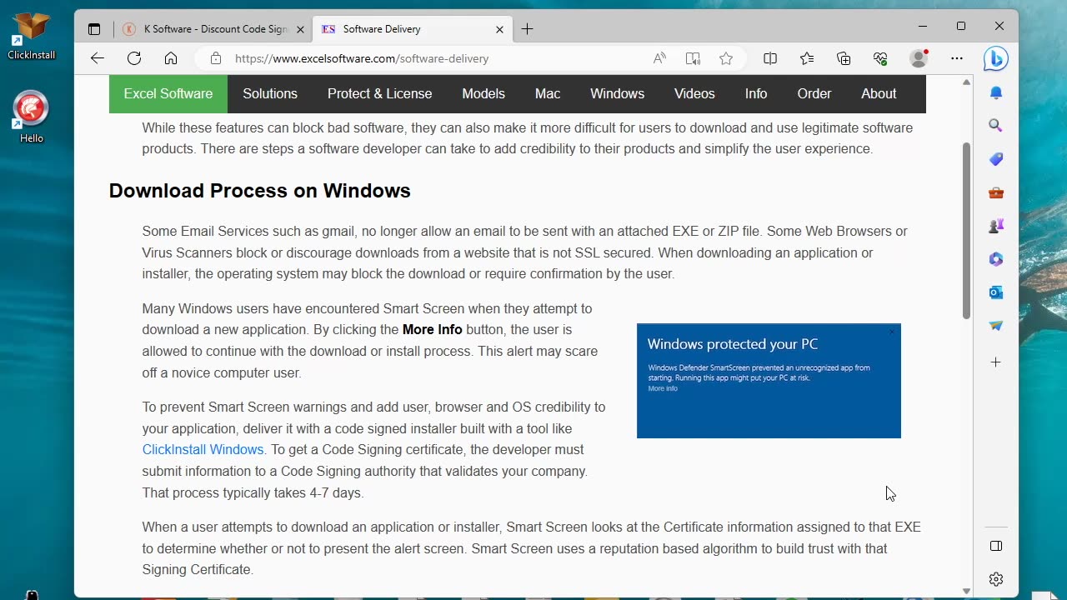Open the Excel Software home menu item
The height and width of the screenshot is (600, 1067).
tap(168, 94)
